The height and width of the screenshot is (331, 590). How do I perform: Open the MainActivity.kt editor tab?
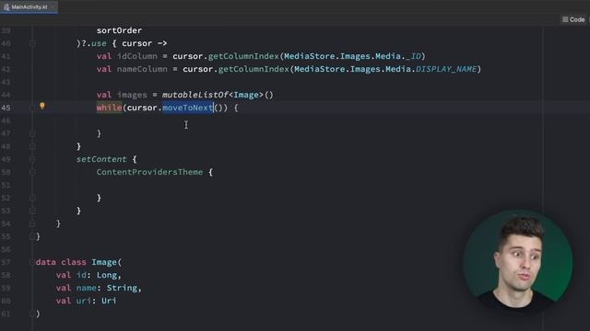pos(29,6)
